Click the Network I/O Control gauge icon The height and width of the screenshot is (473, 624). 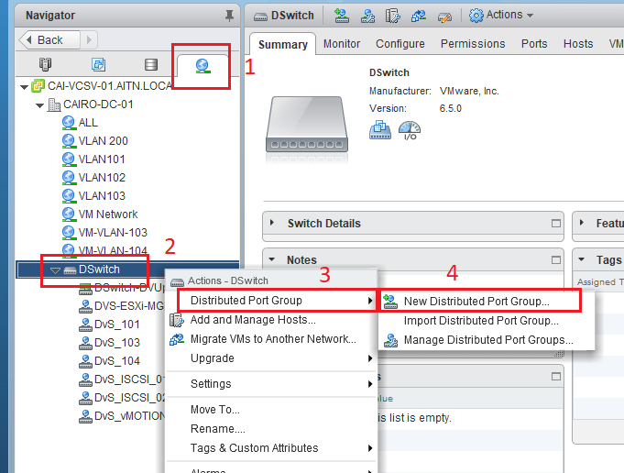(410, 131)
